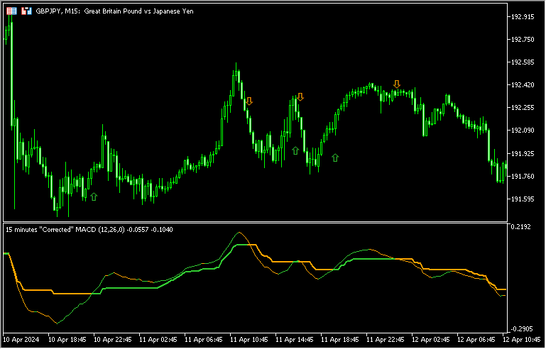The image size is (546, 349).
Task: Select the 10 Apr 2024 date label
Action: click(x=23, y=340)
